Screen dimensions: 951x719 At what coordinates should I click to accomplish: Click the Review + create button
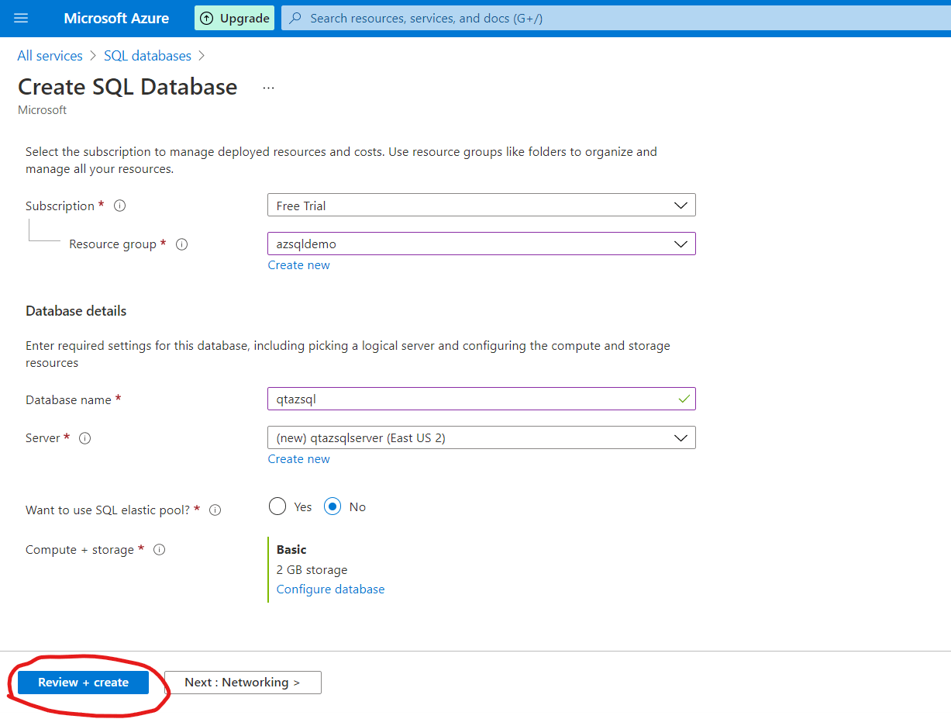tap(83, 683)
